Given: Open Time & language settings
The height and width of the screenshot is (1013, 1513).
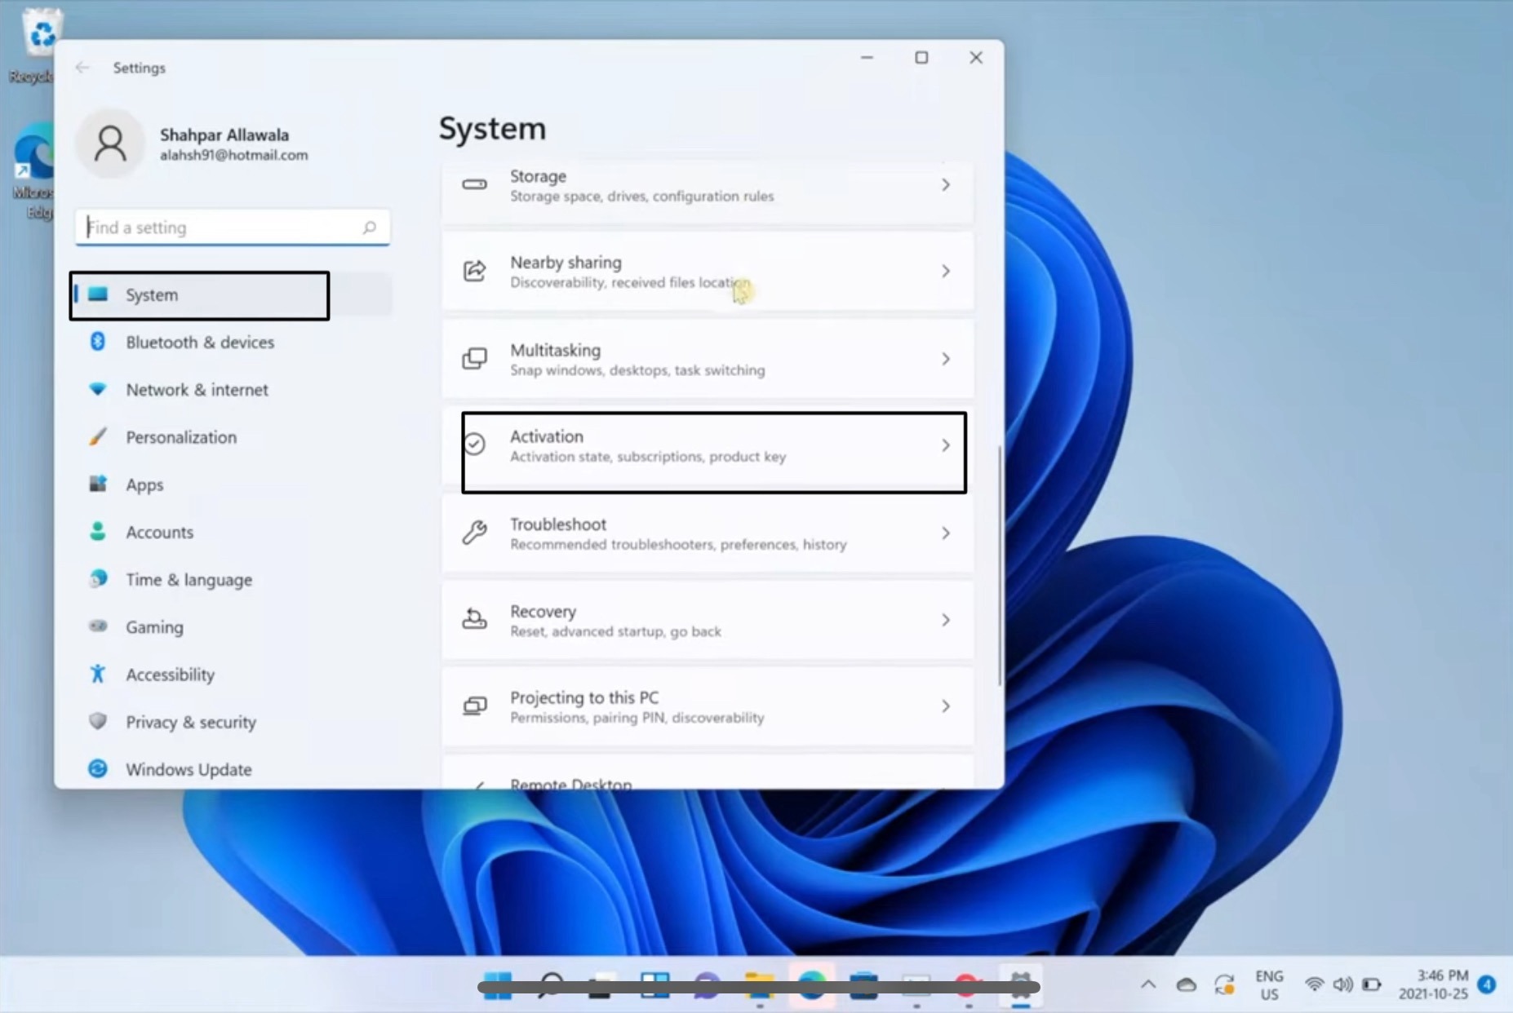Looking at the screenshot, I should pyautogui.click(x=233, y=579).
